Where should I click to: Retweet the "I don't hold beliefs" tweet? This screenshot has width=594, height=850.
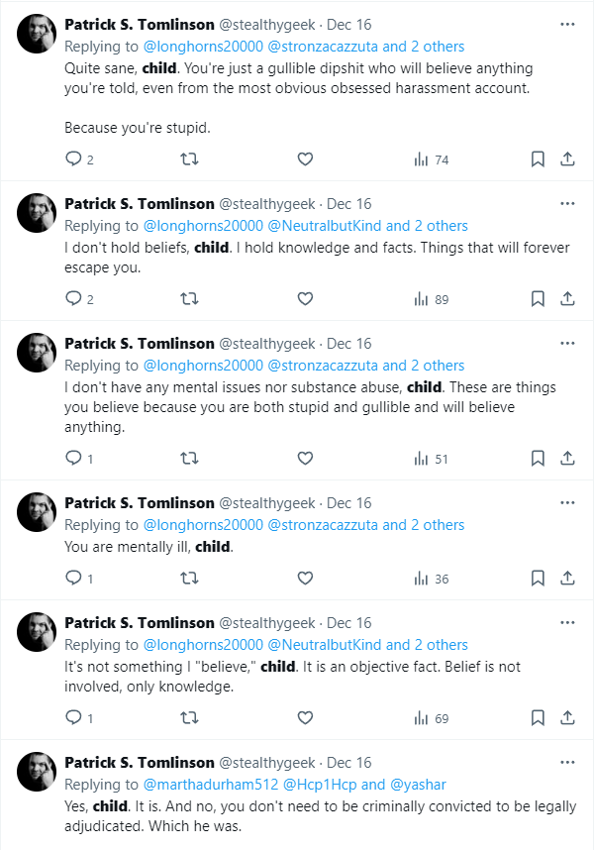(189, 299)
